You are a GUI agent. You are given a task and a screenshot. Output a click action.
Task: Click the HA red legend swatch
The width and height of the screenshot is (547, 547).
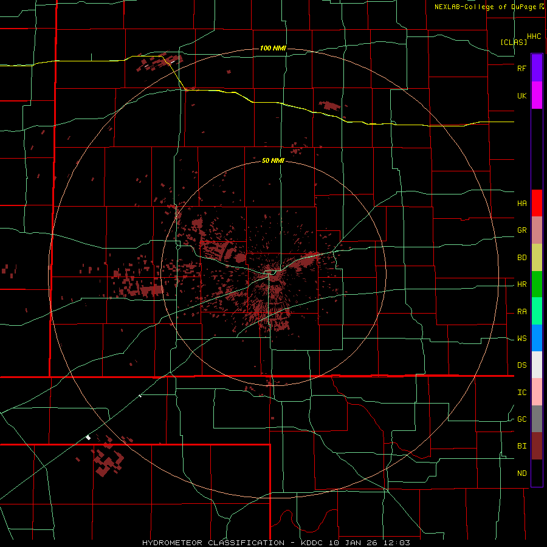click(x=537, y=203)
